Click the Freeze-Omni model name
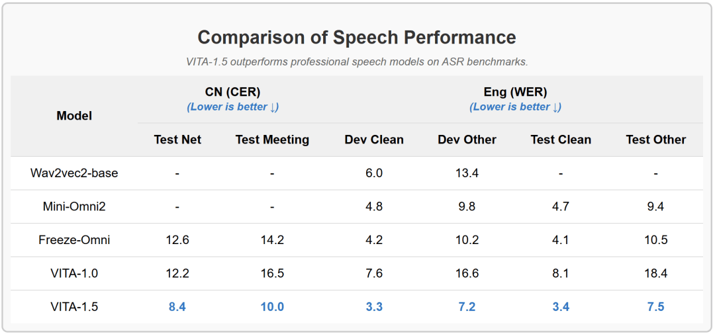 coord(74,240)
